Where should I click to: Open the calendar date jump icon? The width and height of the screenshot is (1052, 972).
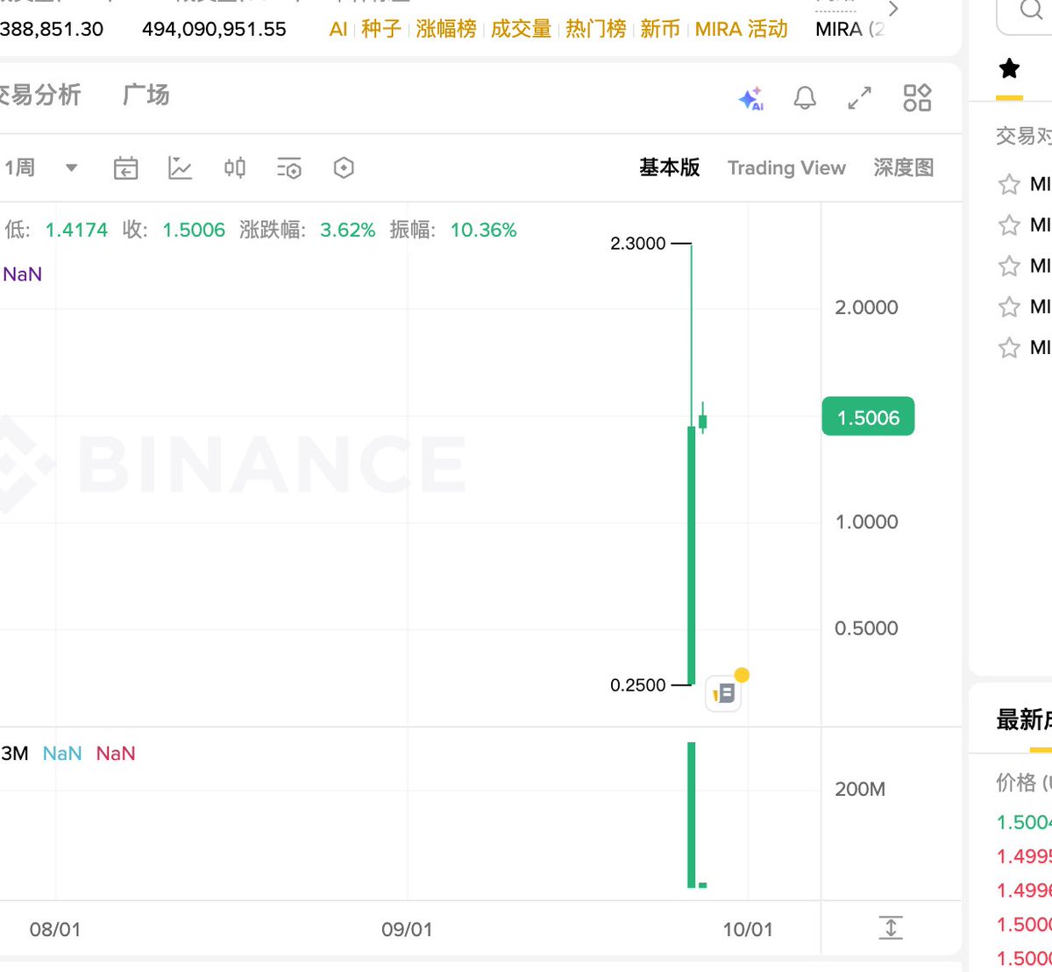point(126,168)
